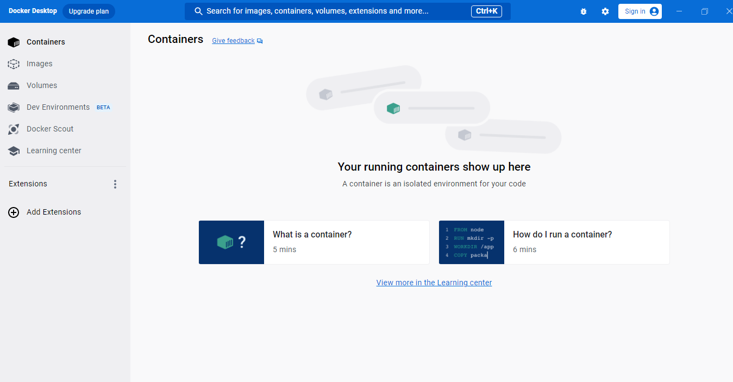The width and height of the screenshot is (733, 382).
Task: Open the Volumes drive icon
Action: (x=14, y=86)
